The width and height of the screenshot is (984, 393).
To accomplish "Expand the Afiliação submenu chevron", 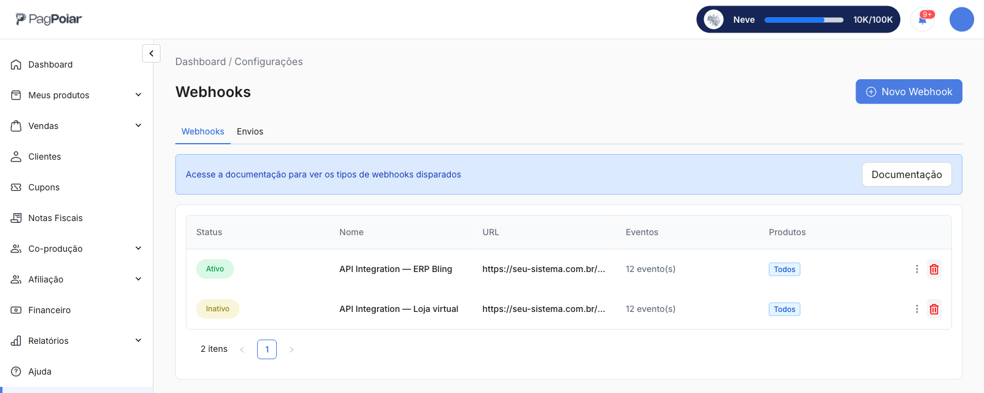I will [138, 279].
